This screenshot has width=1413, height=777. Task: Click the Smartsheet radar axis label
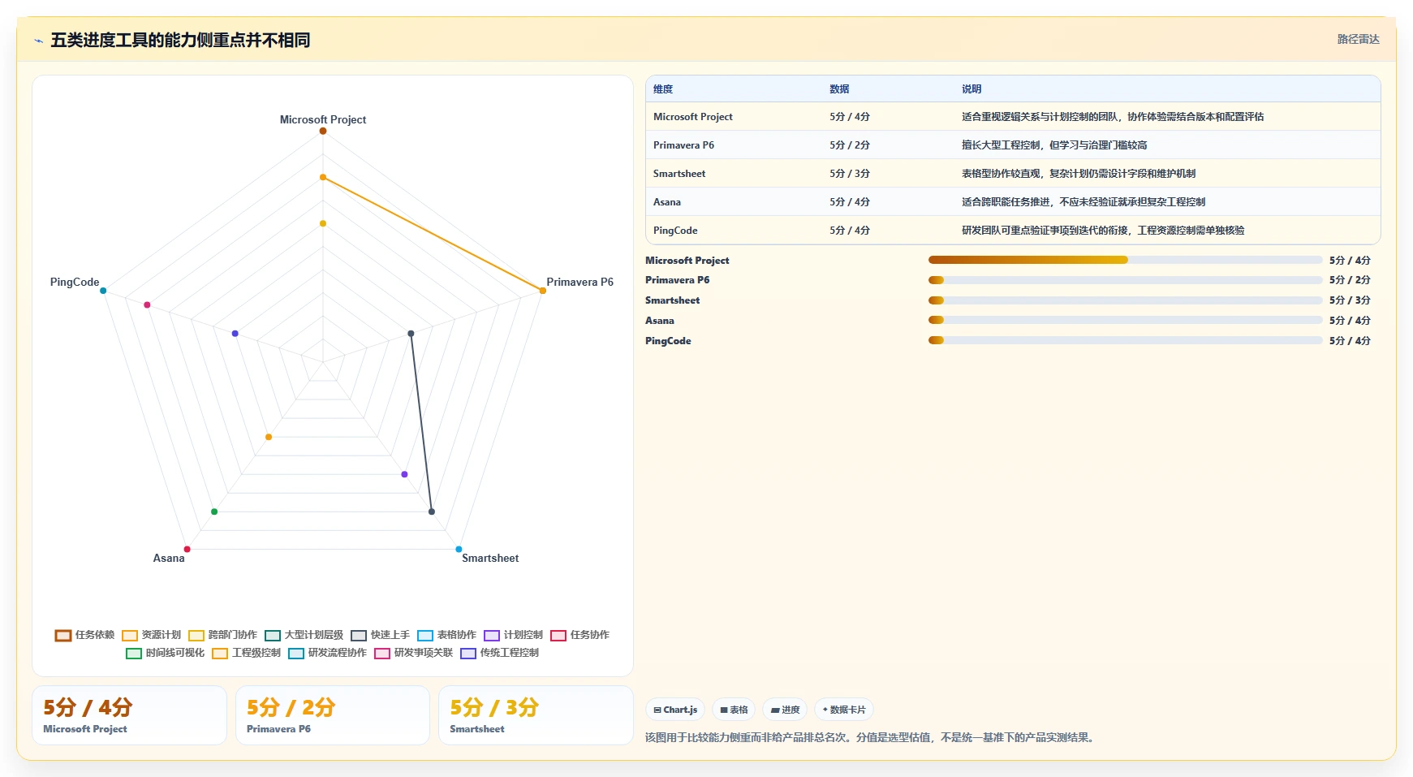[490, 558]
